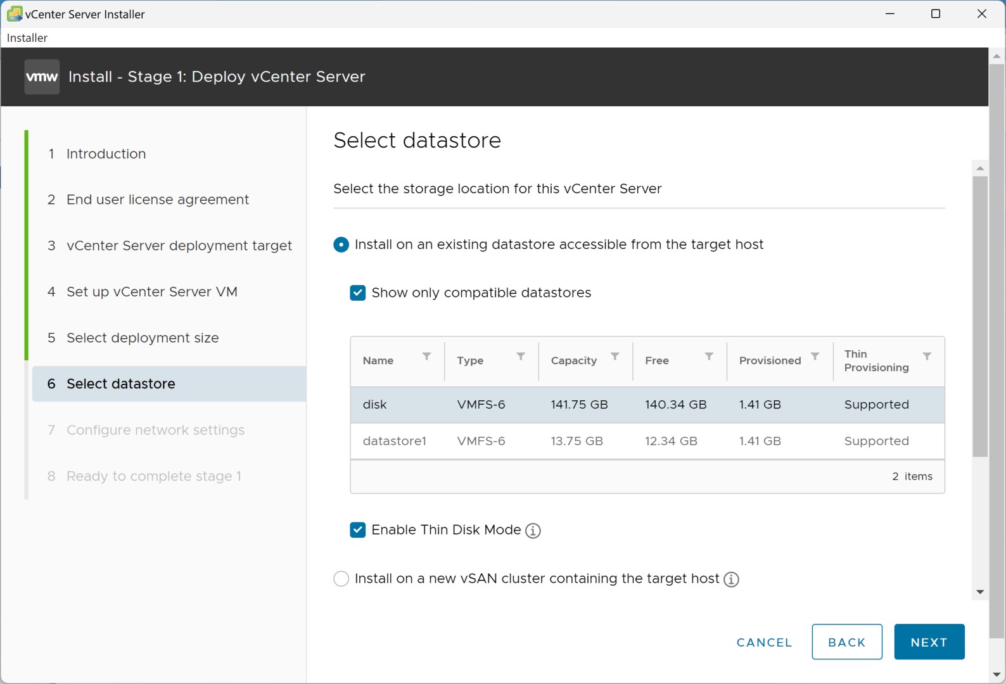Image resolution: width=1006 pixels, height=684 pixels.
Task: Click the CANCEL button
Action: point(764,642)
